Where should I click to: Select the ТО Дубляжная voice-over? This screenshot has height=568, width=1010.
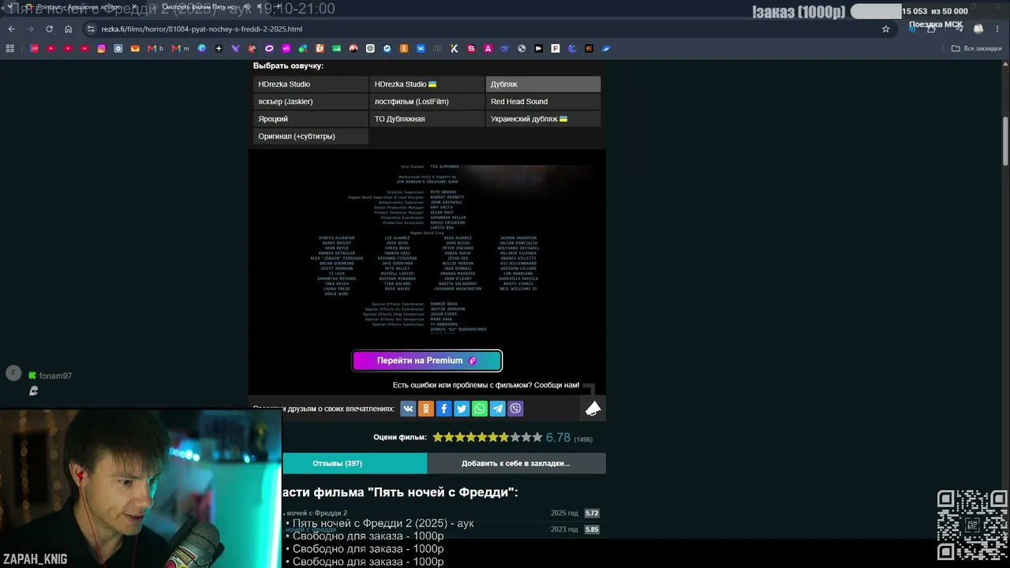click(427, 119)
